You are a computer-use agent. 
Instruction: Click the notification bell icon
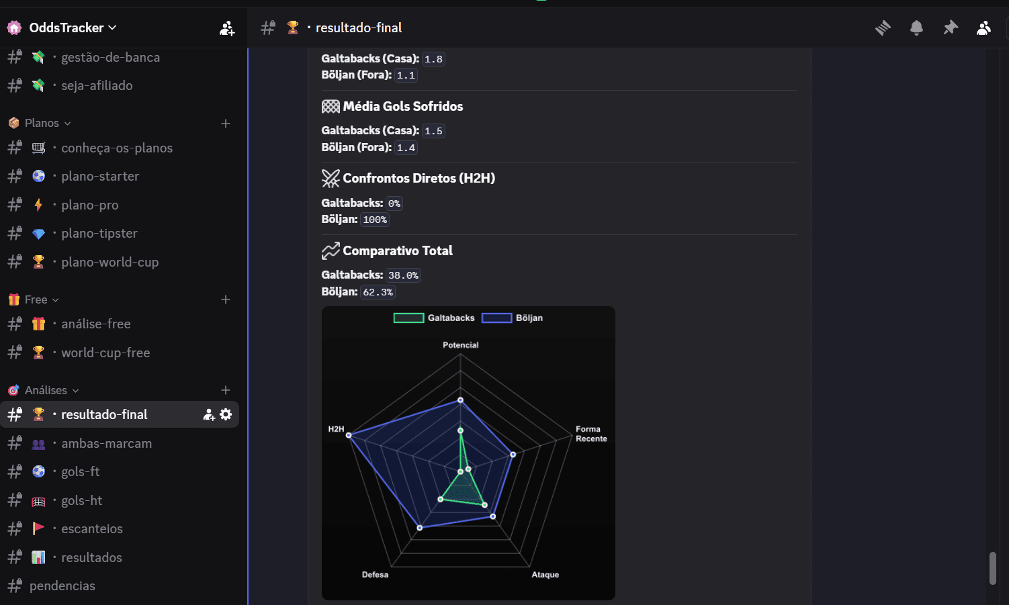[916, 28]
